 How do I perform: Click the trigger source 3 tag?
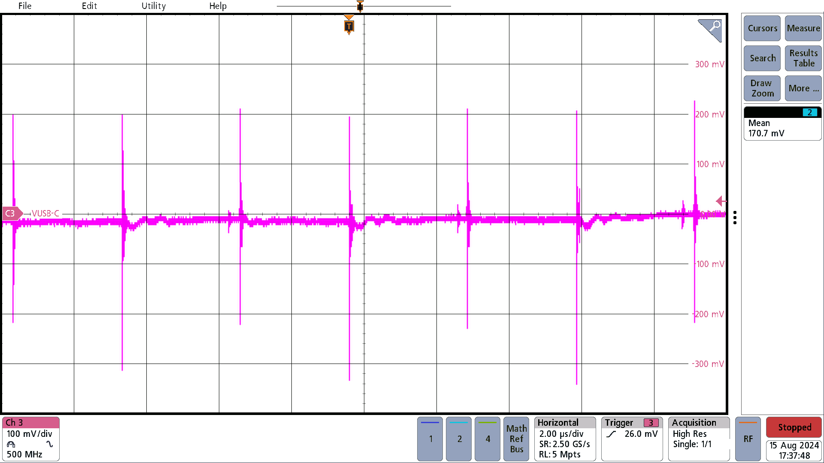click(x=651, y=423)
